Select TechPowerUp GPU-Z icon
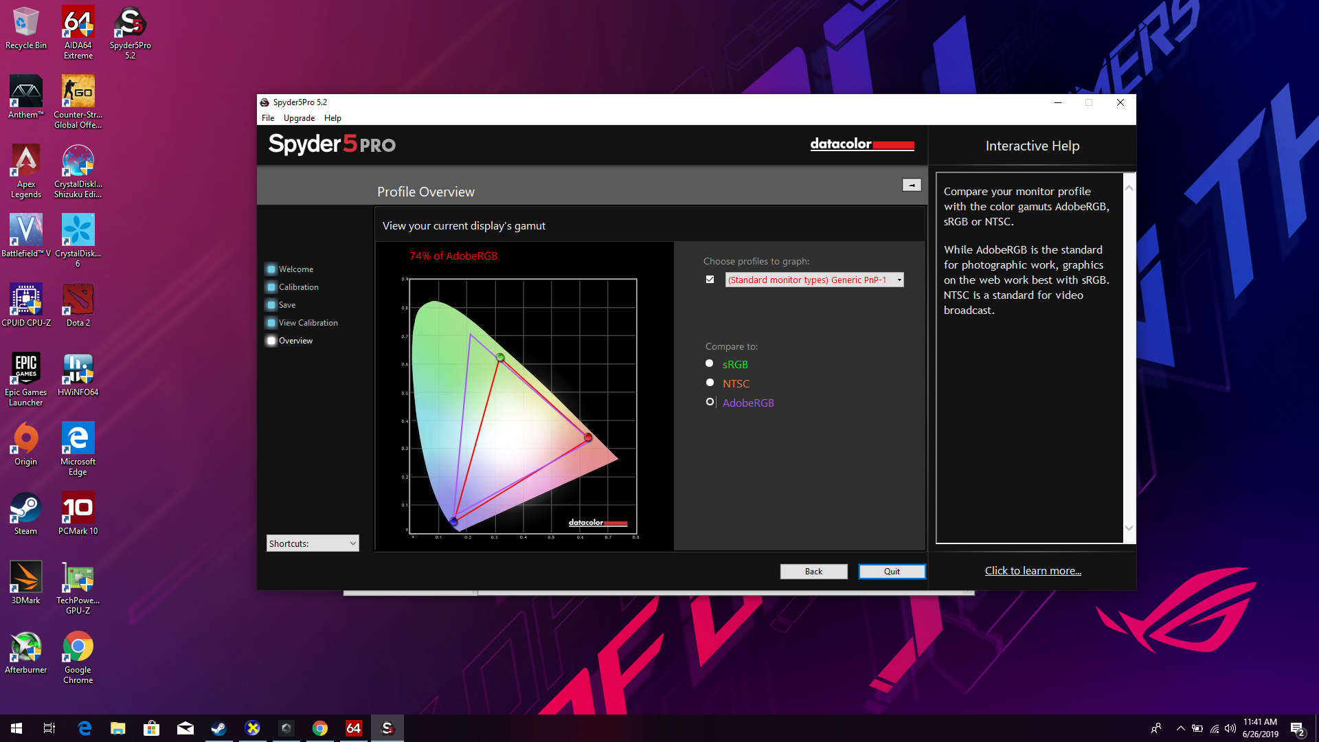Image resolution: width=1319 pixels, height=742 pixels. coord(78,587)
